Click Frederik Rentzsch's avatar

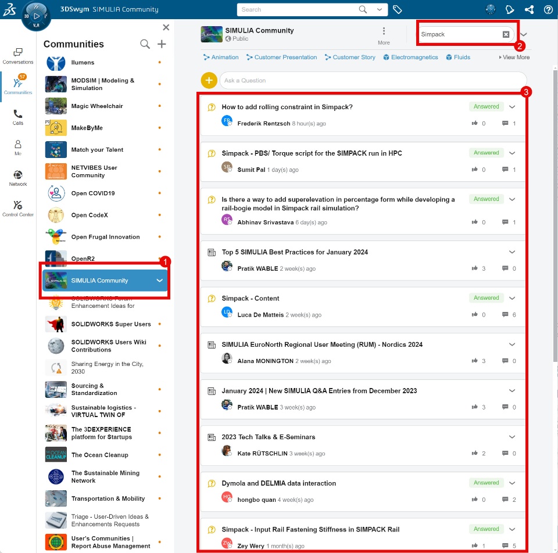(x=227, y=121)
